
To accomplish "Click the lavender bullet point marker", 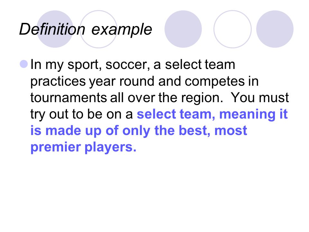I will 24,64.
